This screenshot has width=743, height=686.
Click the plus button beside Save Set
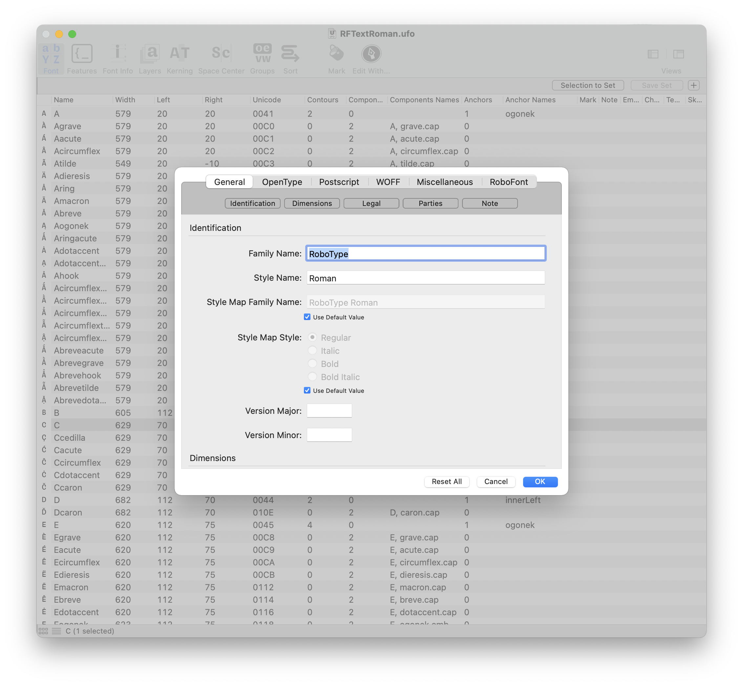coord(693,85)
